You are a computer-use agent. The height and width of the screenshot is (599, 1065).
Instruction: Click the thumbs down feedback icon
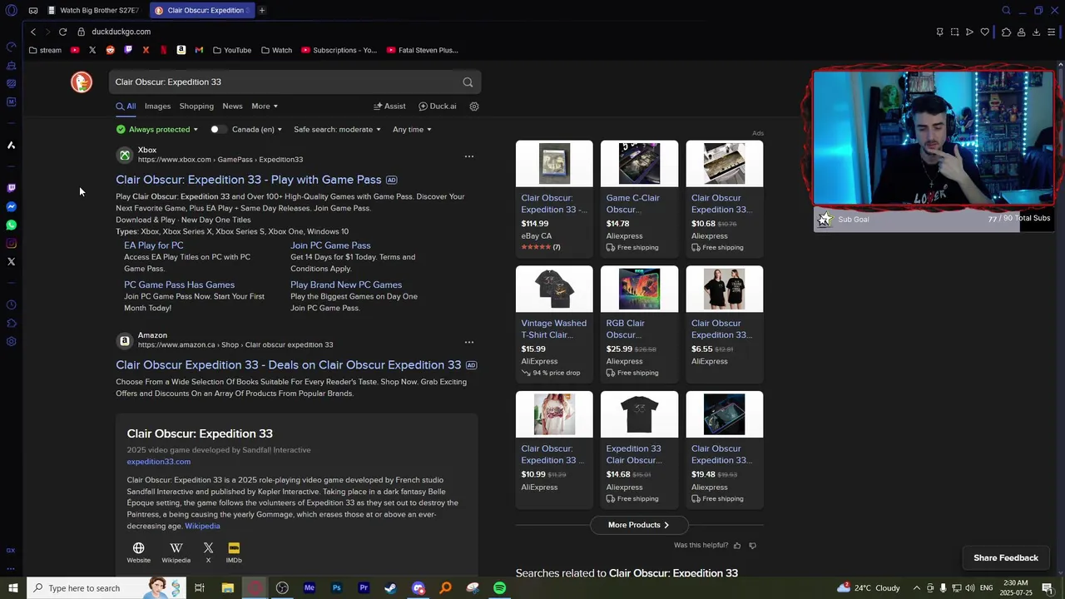pyautogui.click(x=753, y=546)
